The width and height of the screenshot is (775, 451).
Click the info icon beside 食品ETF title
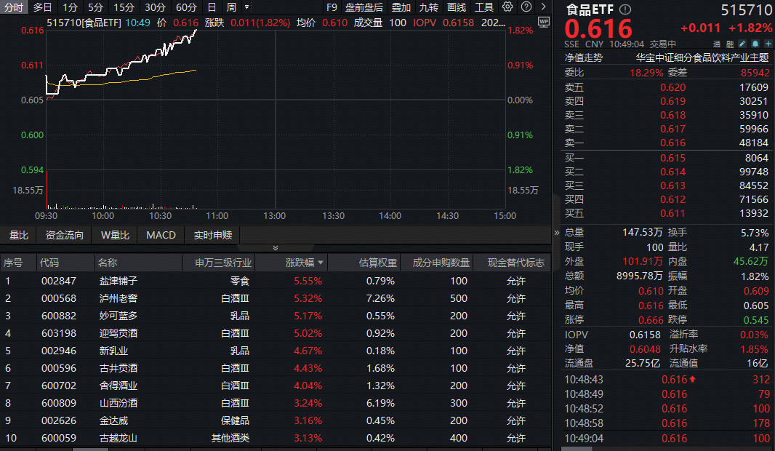(624, 9)
